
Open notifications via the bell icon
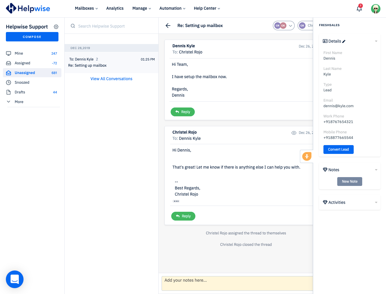pyautogui.click(x=359, y=9)
